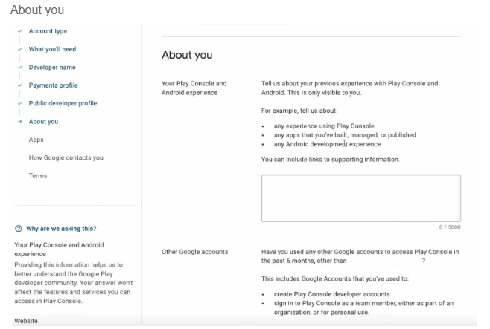Viewport: 490px width, 329px height.
Task: Click the 0 / 5000 character counter
Action: (449, 227)
